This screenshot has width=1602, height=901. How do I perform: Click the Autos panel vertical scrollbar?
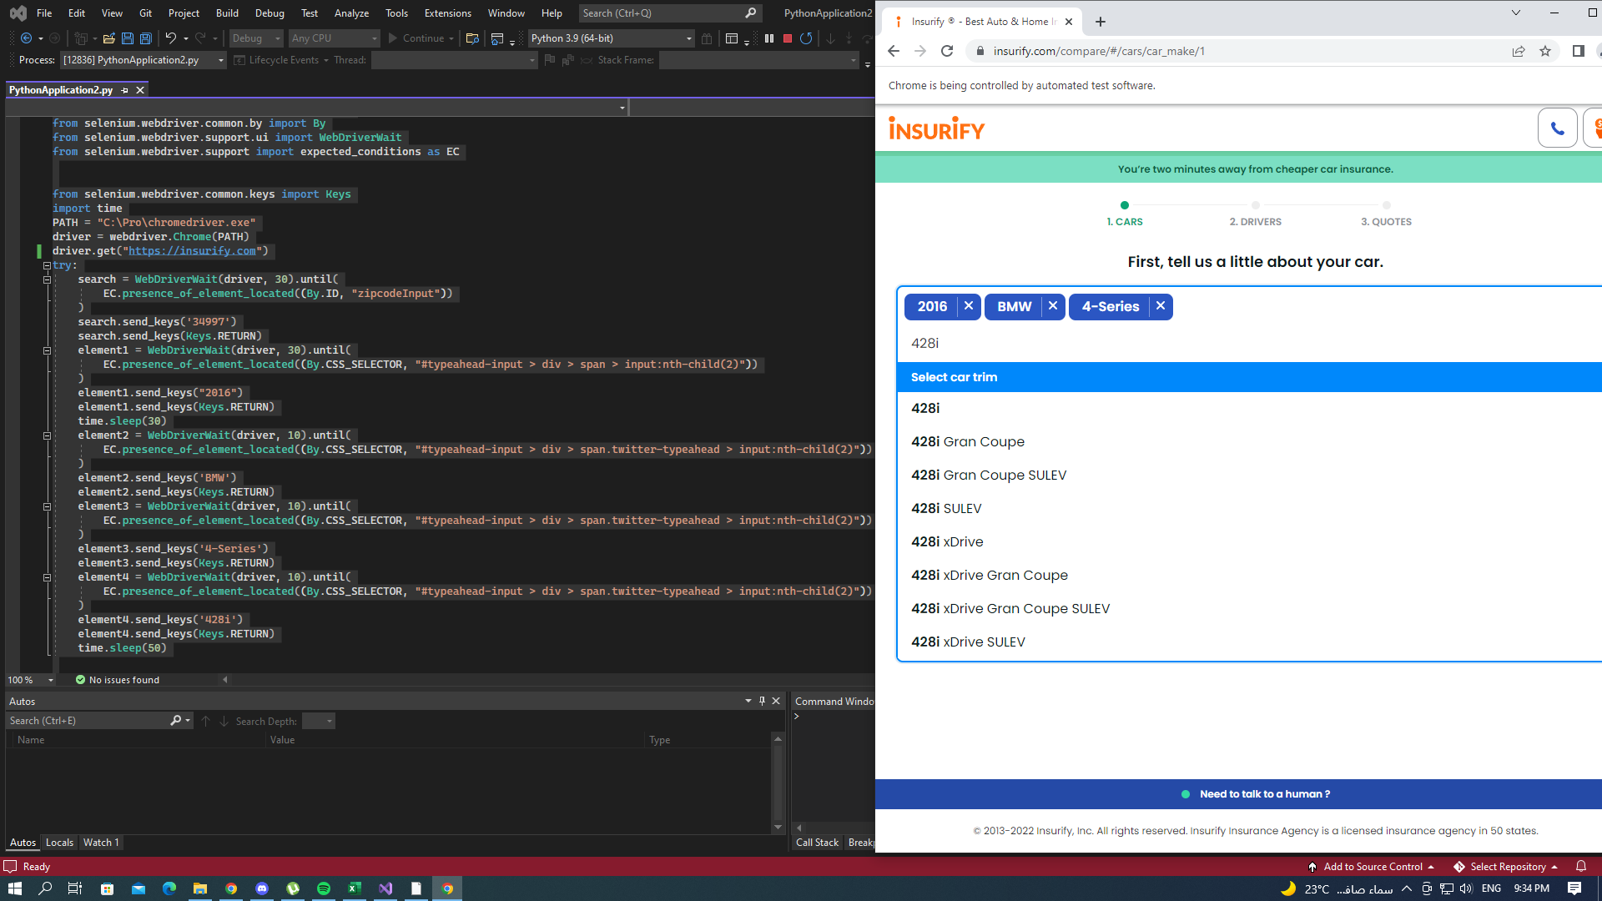point(778,783)
